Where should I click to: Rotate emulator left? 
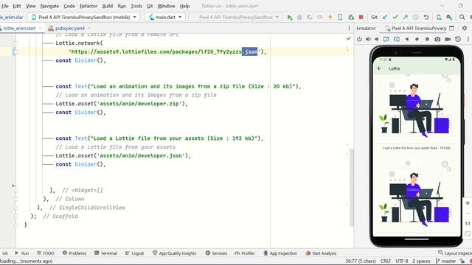tap(386, 39)
